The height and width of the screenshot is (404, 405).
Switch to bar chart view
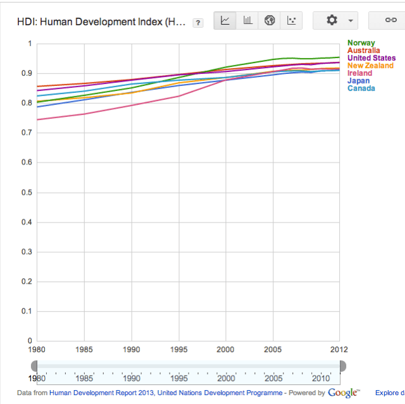(247, 20)
